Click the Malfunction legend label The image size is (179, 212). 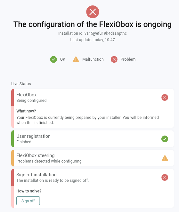pos(93,59)
